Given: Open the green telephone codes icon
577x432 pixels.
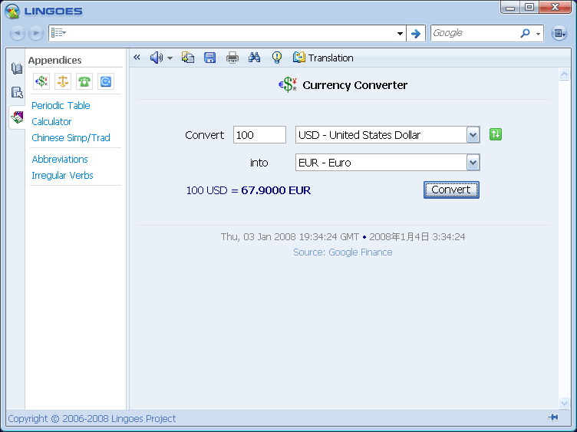Looking at the screenshot, I should 84,81.
